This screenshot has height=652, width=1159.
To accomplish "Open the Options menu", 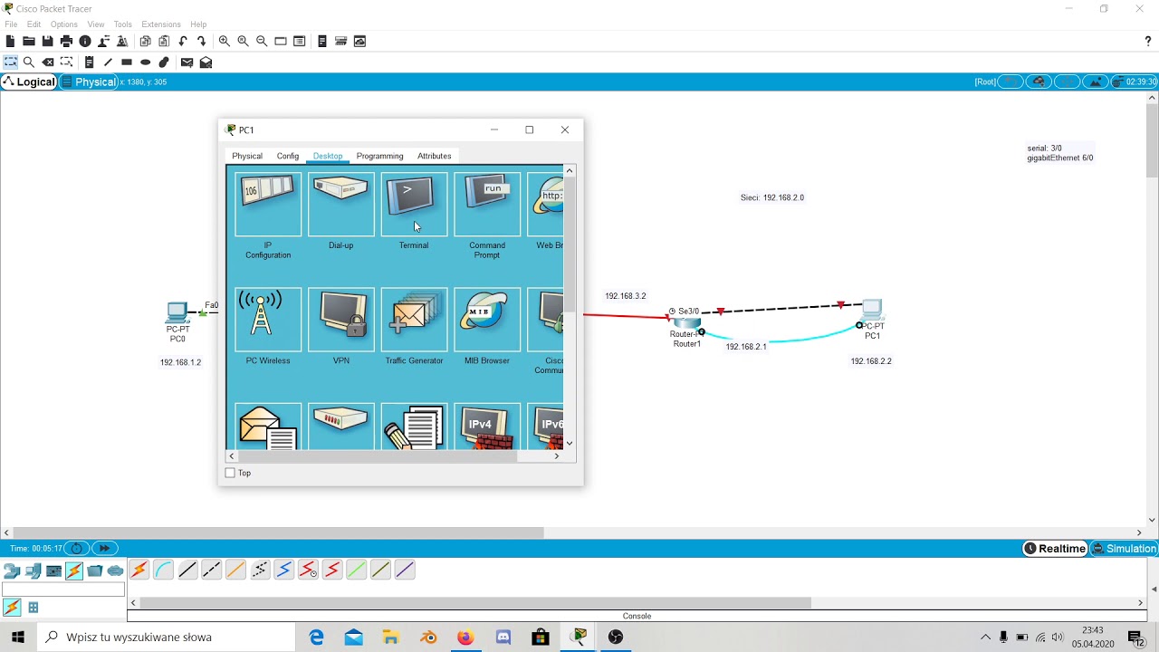I will [x=63, y=24].
